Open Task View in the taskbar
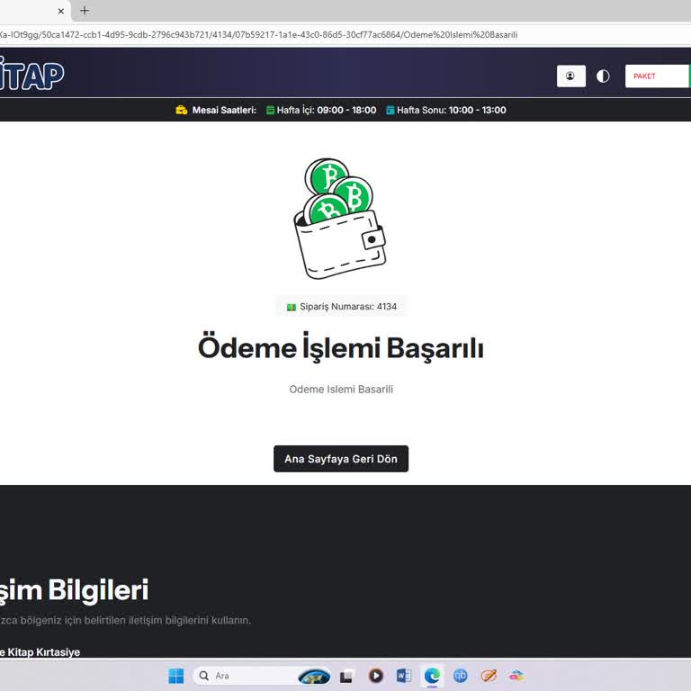Image resolution: width=691 pixels, height=691 pixels. click(346, 676)
